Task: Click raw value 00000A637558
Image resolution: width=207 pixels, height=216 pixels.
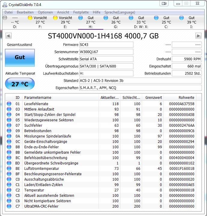Action: 181,104
